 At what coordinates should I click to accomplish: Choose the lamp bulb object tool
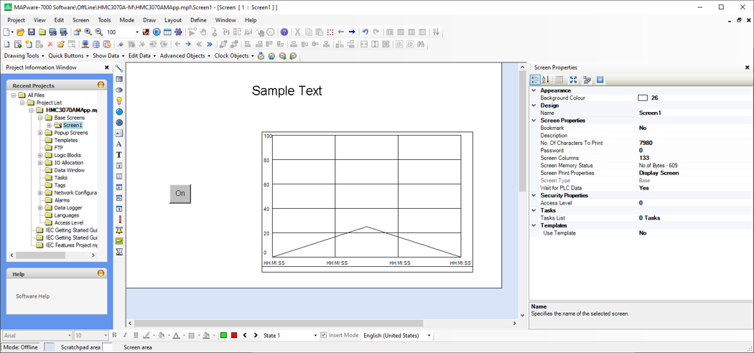tap(119, 101)
